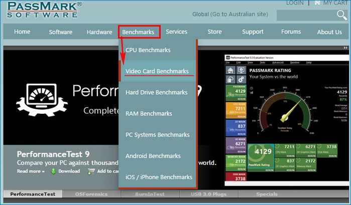
Task: Switch to the OSForensics tab
Action: coord(91,194)
